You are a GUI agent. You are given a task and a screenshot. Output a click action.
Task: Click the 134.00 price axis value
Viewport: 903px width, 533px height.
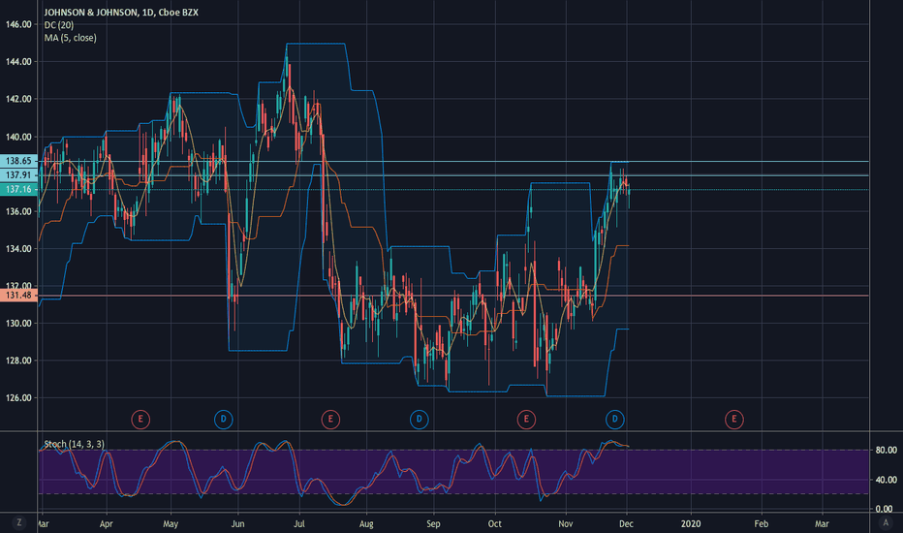[x=18, y=249]
